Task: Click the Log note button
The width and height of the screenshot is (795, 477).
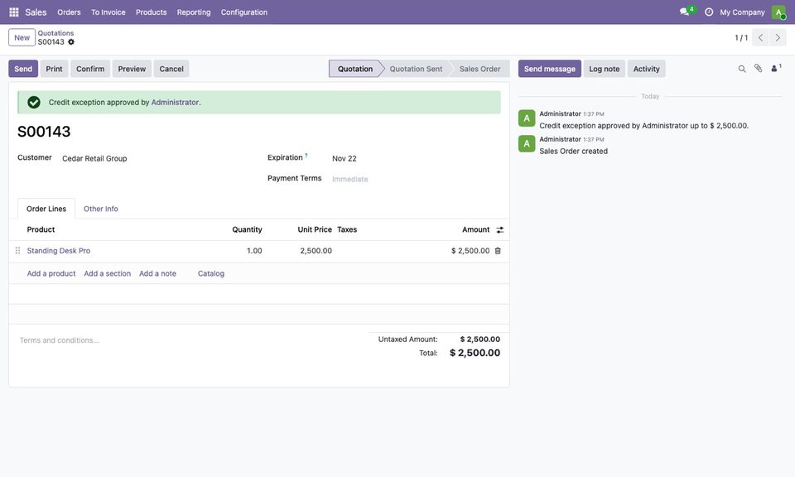Action: 605,69
